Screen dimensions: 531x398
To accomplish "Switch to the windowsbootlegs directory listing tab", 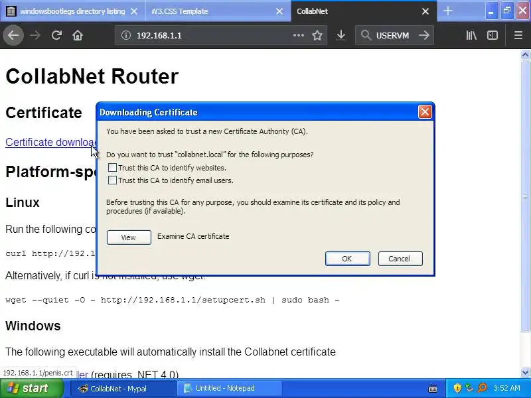I will coord(72,11).
